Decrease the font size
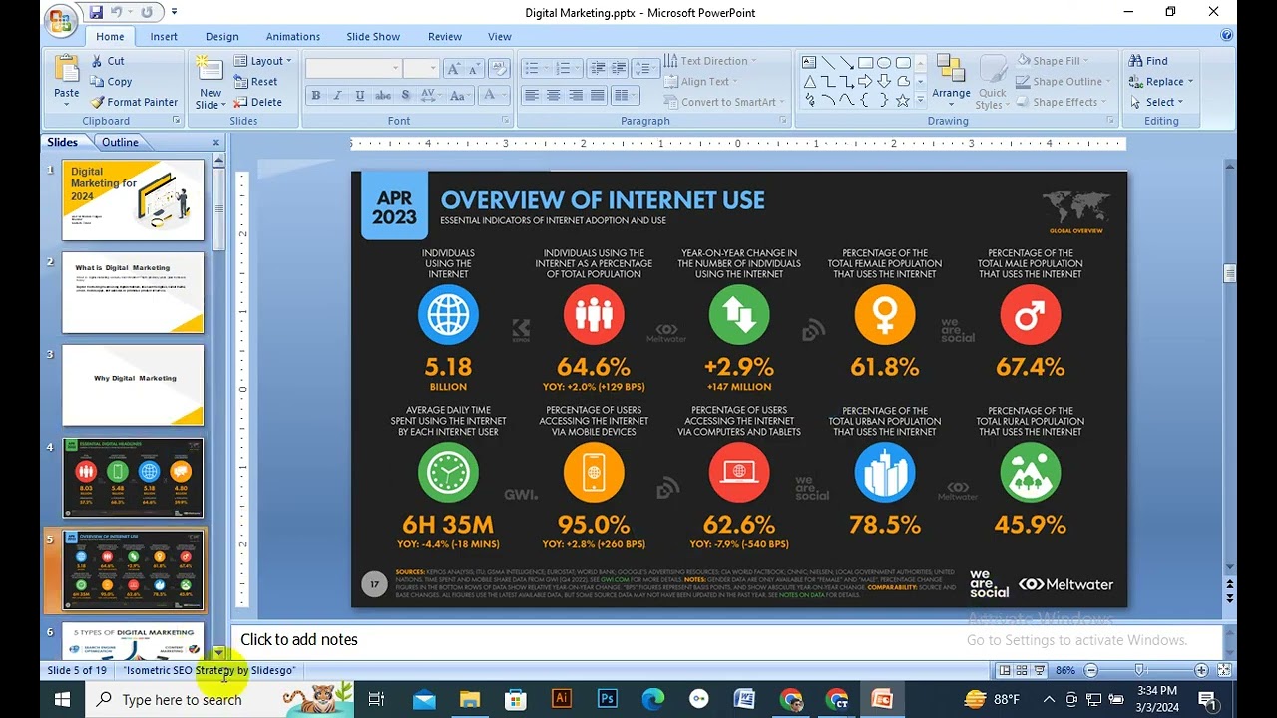Image resolution: width=1277 pixels, height=718 pixels. (474, 68)
